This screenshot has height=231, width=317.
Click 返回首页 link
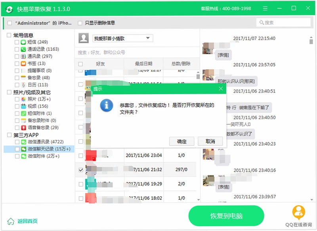(27, 221)
